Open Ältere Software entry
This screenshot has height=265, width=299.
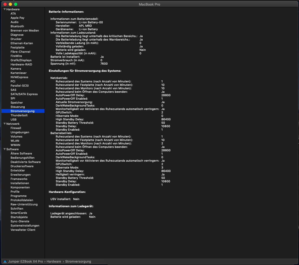click(x=21, y=153)
